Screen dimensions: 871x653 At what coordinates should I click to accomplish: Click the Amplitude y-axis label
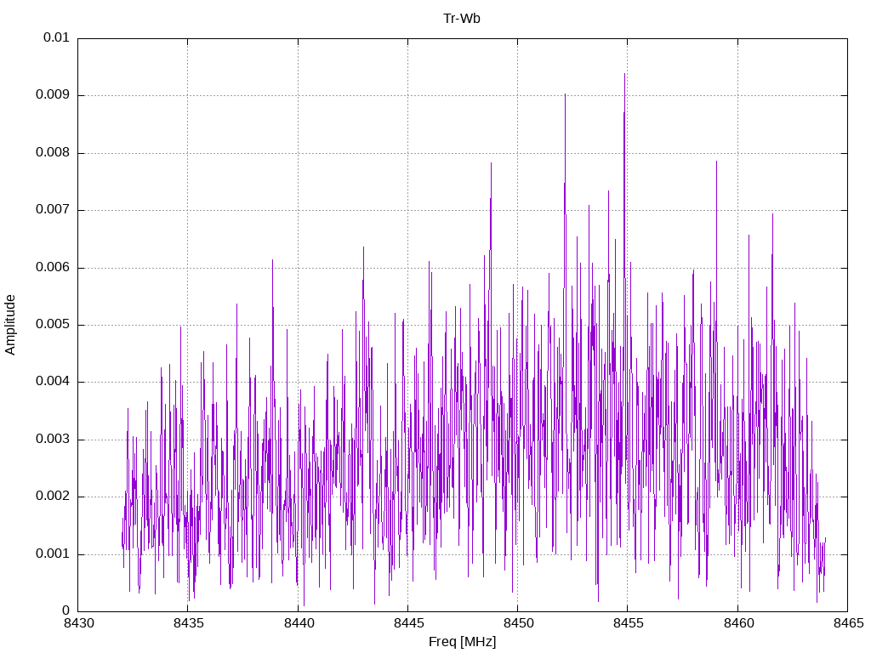tap(10, 325)
